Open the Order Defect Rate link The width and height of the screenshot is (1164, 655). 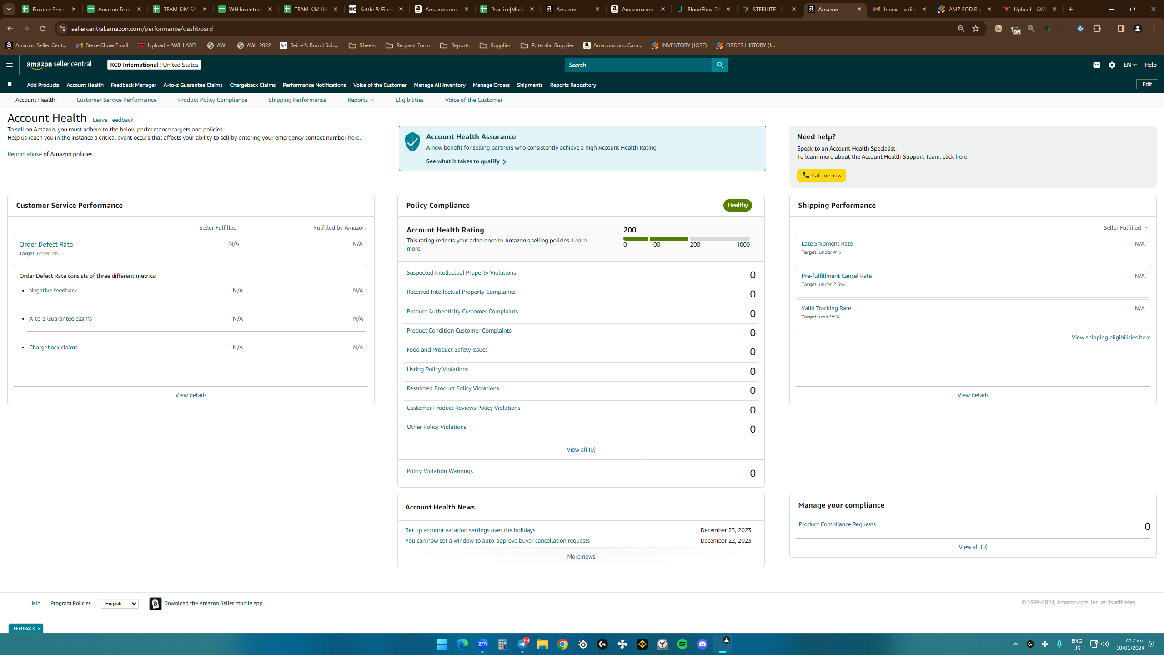coord(46,244)
